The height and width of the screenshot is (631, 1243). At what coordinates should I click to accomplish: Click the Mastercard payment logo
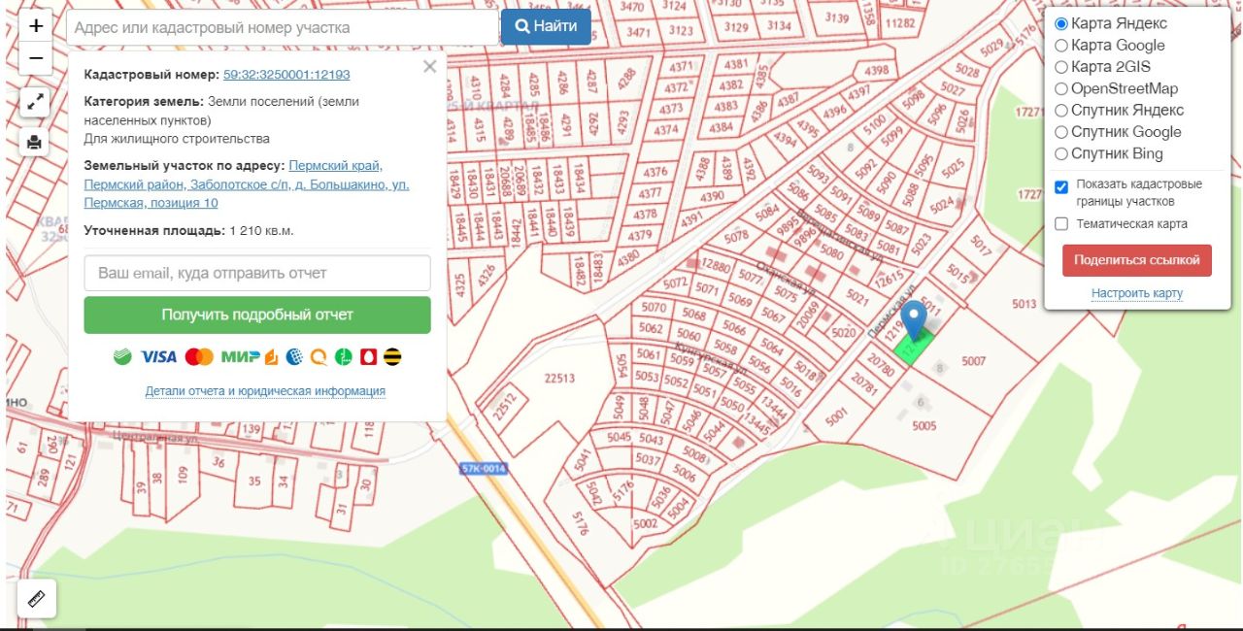(x=199, y=356)
